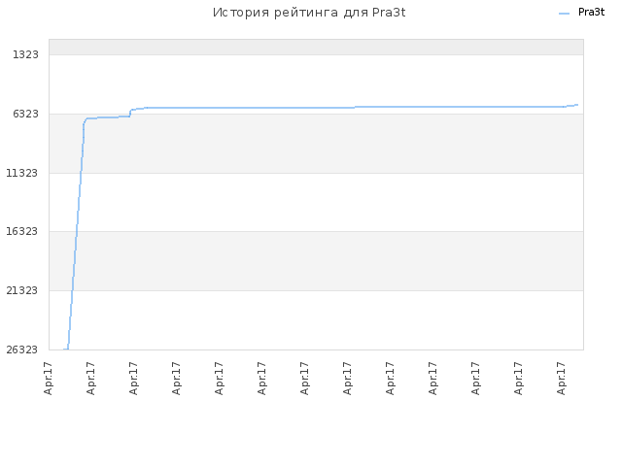Click the gray band between 16323 and 21323
The width and height of the screenshot is (622, 466).
316,261
